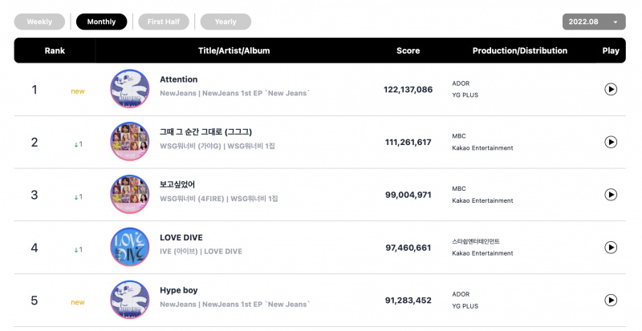Play the song Hype boy
Viewport: 642px width, 331px height.
[x=611, y=301]
